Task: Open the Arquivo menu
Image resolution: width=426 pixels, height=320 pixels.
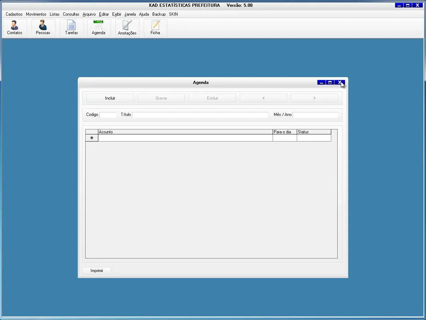Action: pos(89,14)
